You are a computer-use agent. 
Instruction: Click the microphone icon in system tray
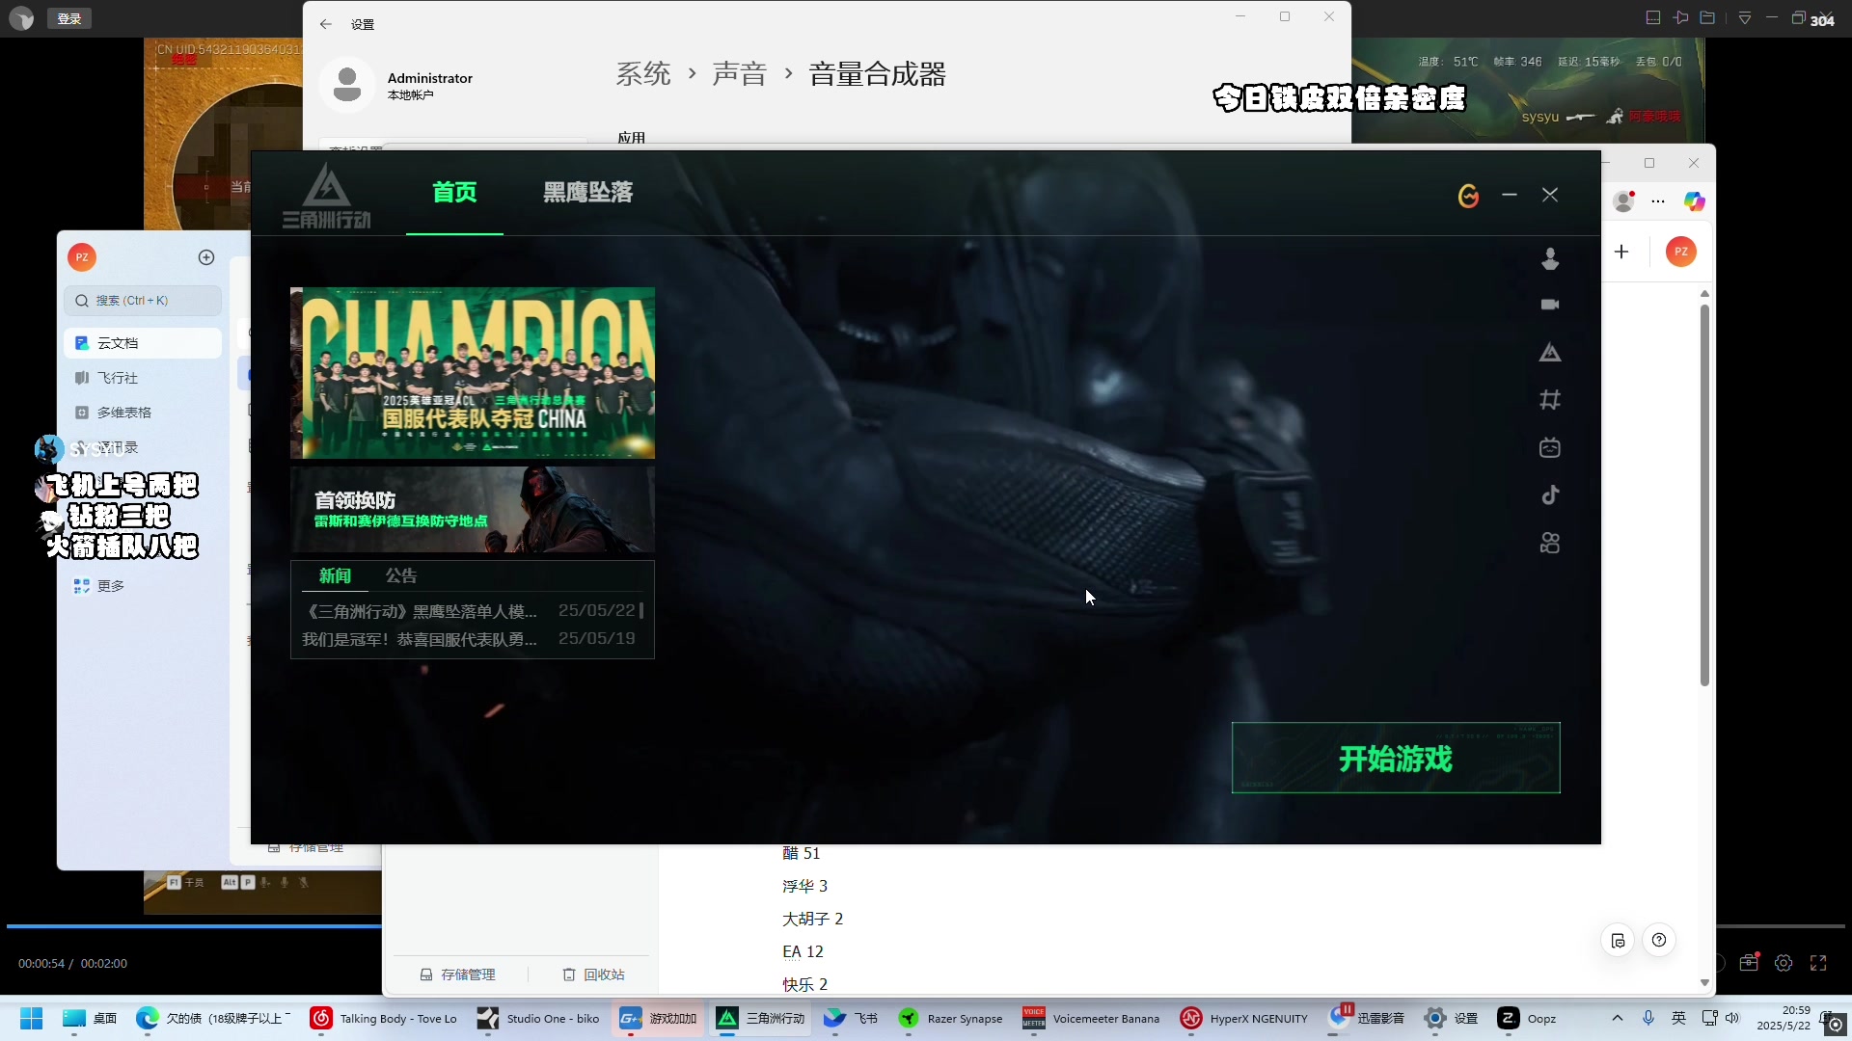(x=1648, y=1018)
